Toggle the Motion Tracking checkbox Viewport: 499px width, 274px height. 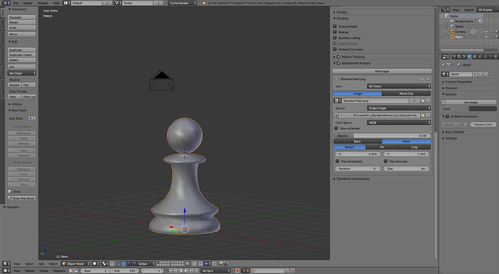(338, 56)
